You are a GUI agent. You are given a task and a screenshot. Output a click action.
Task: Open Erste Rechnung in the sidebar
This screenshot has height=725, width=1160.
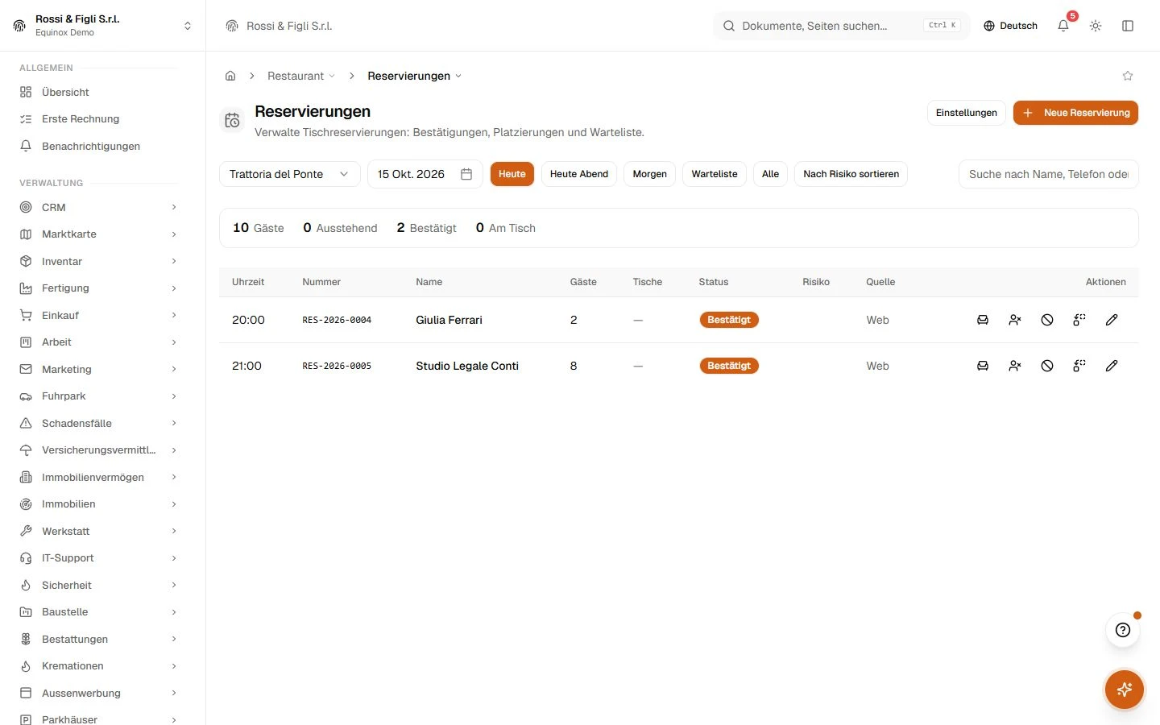pos(98,118)
